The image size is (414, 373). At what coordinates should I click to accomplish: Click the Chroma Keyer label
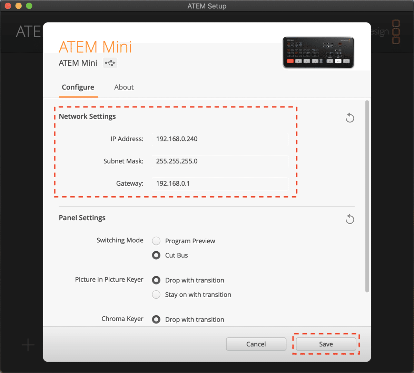122,319
